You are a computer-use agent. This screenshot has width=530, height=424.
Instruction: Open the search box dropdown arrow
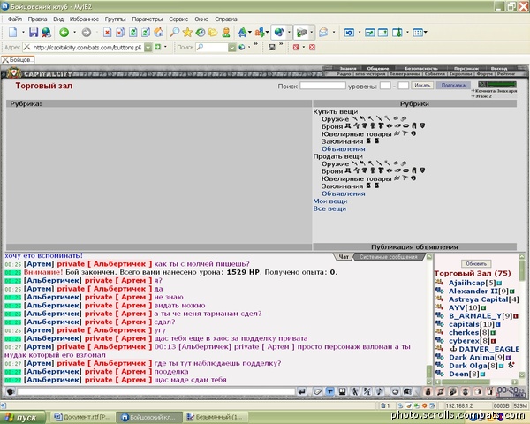[x=231, y=48]
